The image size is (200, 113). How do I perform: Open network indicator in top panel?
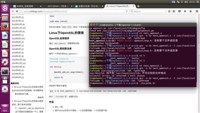pos(178,2)
